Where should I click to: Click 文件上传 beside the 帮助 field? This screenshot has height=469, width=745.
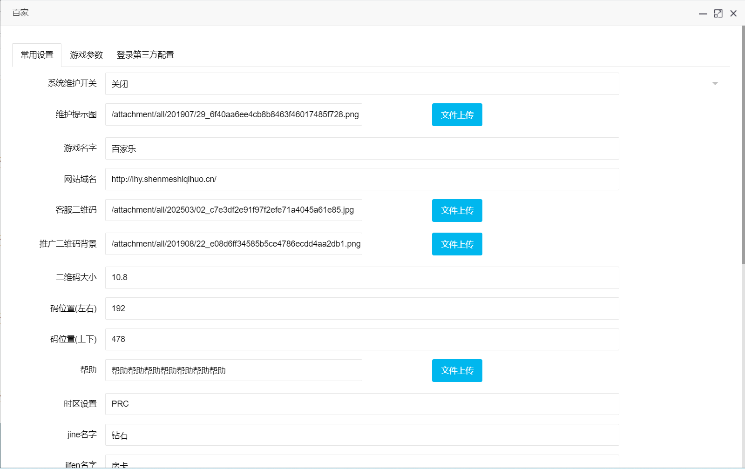pos(457,370)
